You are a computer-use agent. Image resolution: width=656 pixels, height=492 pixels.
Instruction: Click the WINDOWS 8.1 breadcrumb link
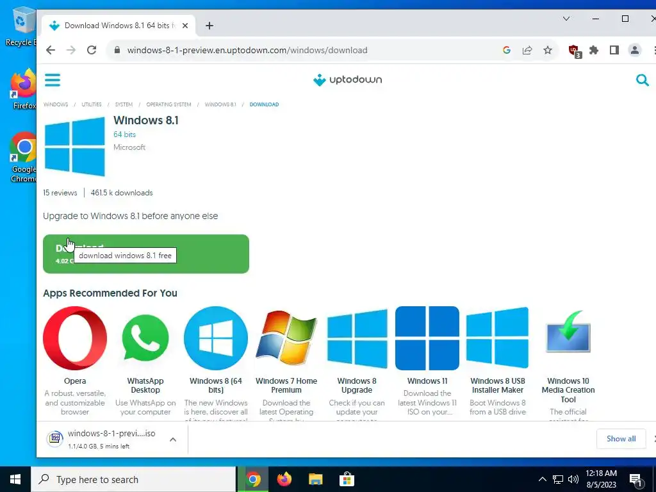(x=220, y=104)
